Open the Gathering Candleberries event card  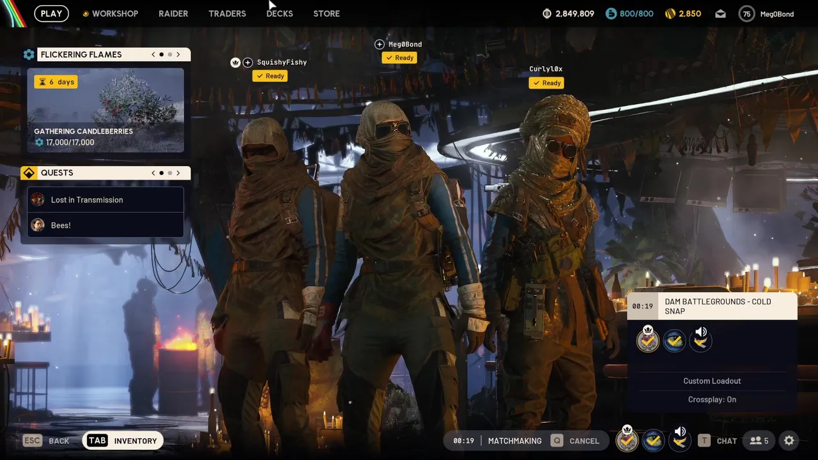point(105,111)
